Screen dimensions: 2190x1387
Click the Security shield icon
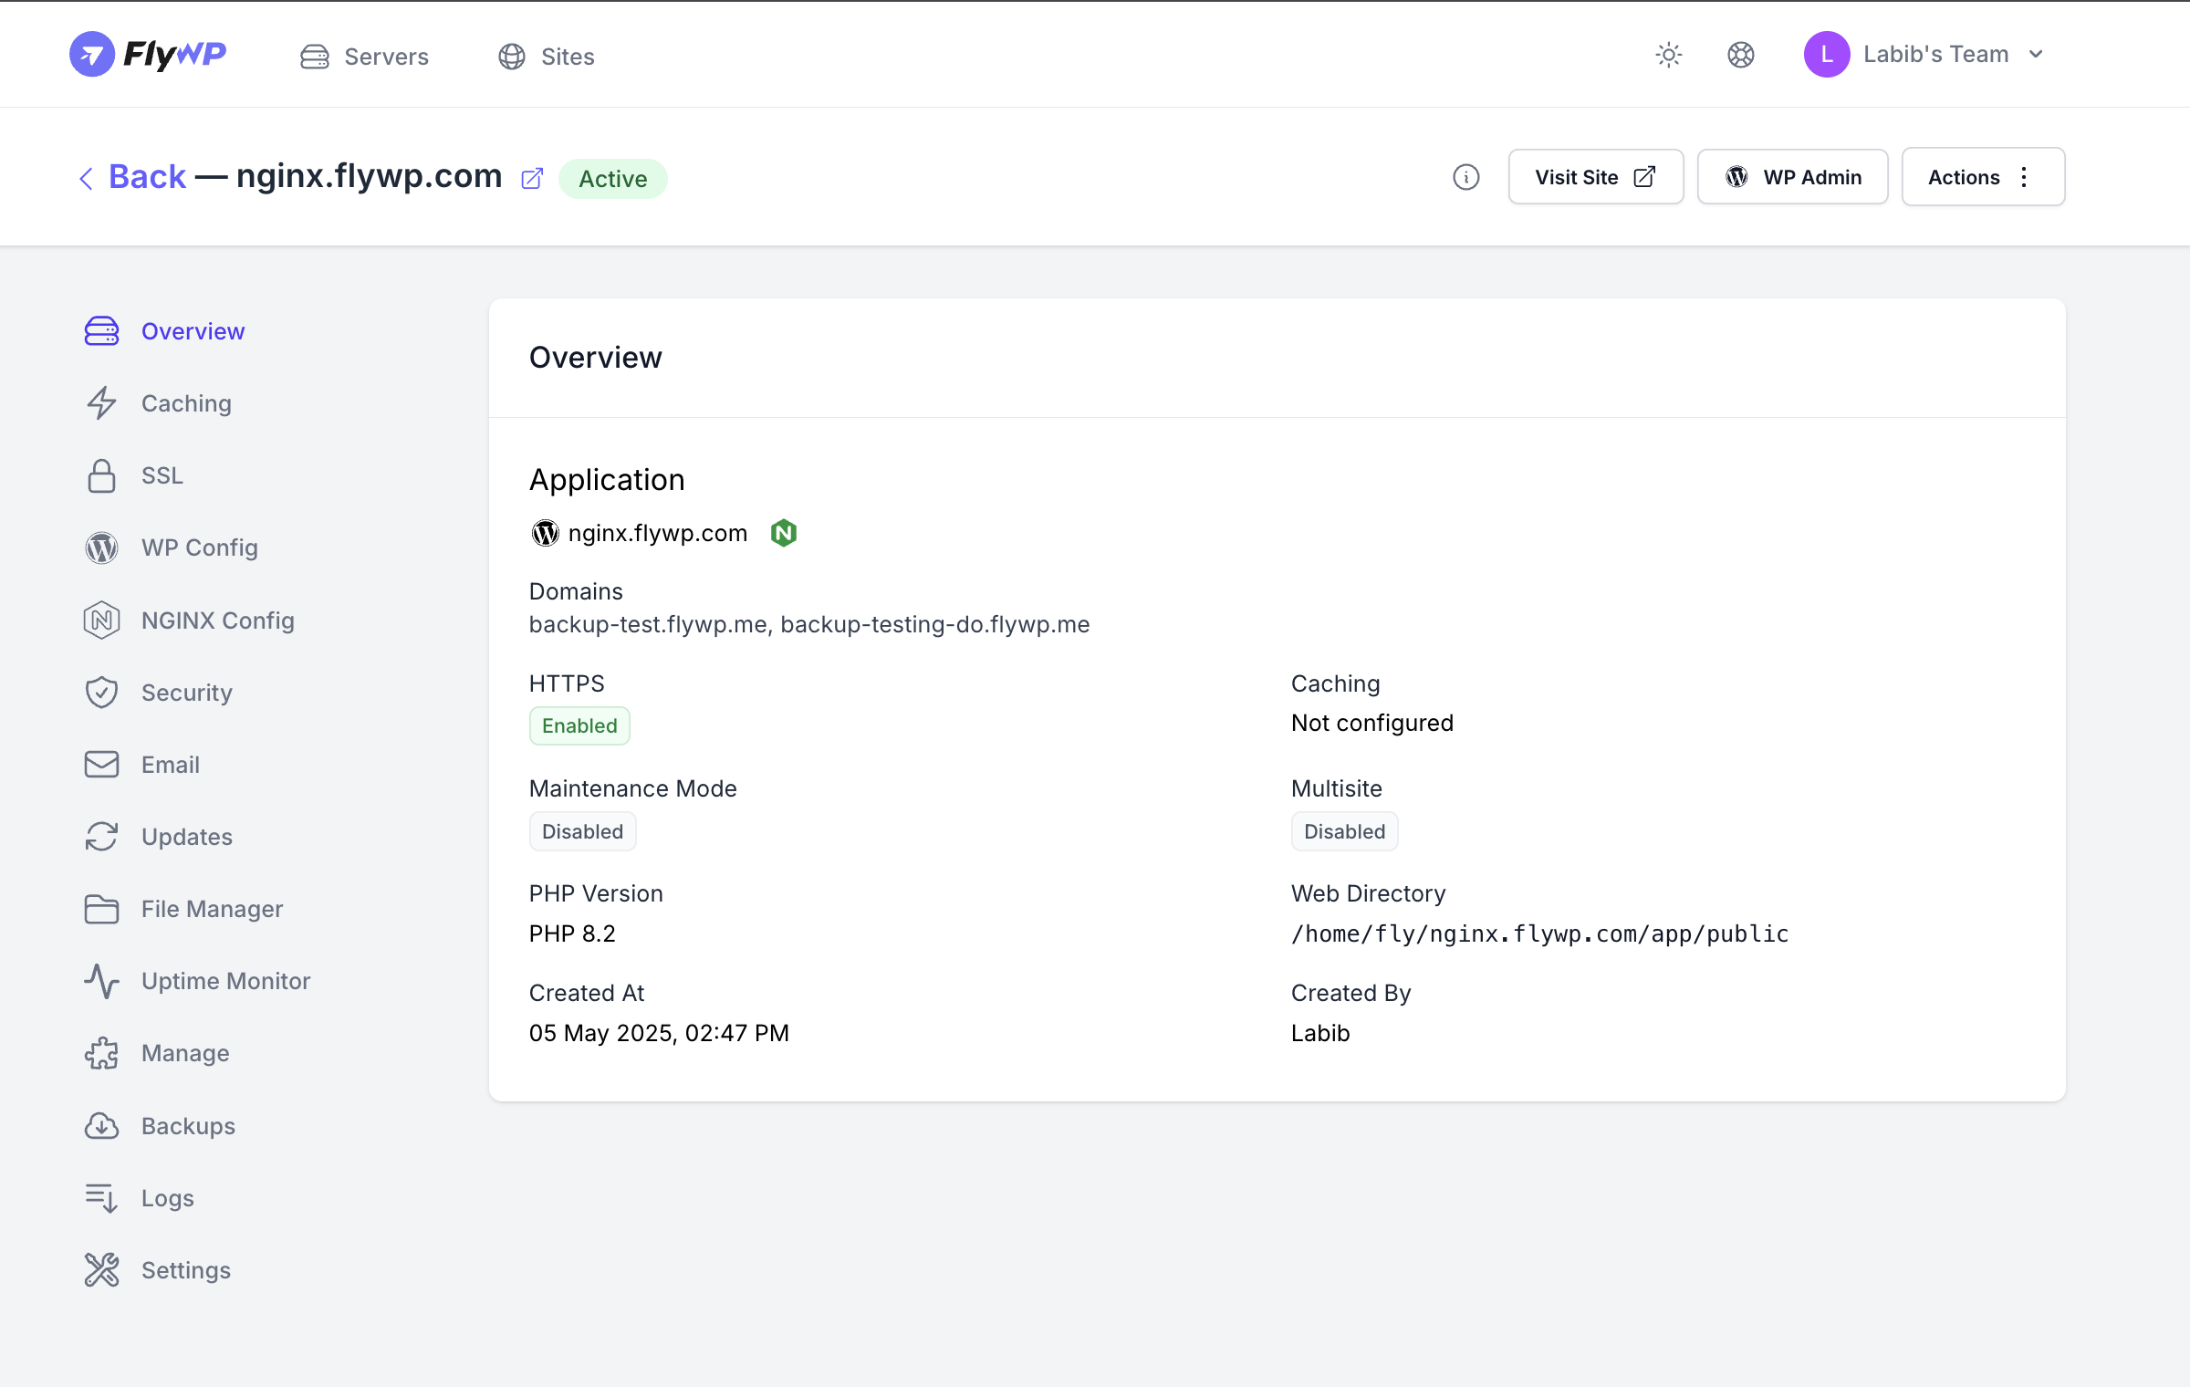tap(100, 692)
